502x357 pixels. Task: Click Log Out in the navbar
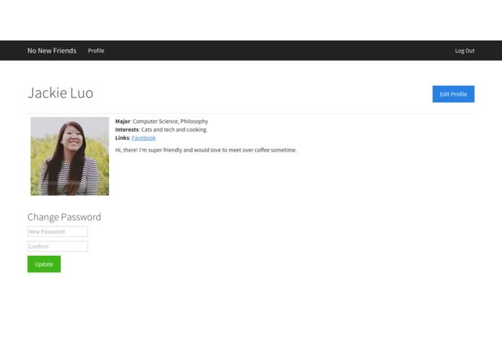(x=464, y=51)
